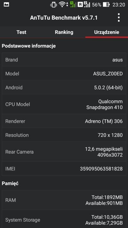This screenshot has width=128, height=228.
Task: Tap the Wi-Fi signal status icon
Action: pos(63,5)
